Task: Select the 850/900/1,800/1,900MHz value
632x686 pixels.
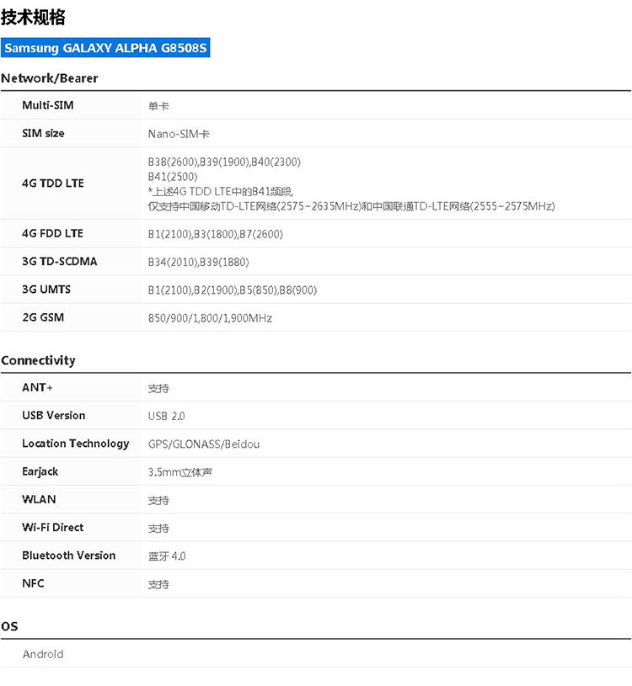Action: [x=210, y=318]
